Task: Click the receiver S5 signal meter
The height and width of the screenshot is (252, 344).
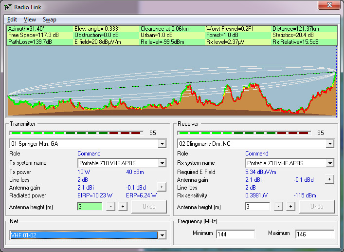Action: [244, 133]
